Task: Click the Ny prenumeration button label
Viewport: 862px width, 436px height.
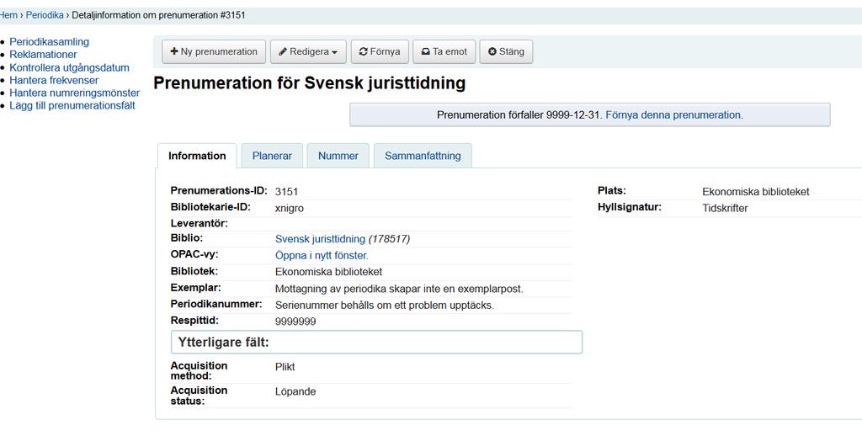Action: (219, 51)
